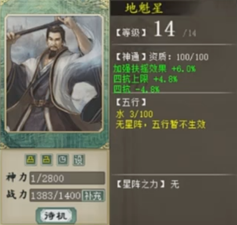
Task: Select the 【神通】 section header
Action: coord(131,57)
